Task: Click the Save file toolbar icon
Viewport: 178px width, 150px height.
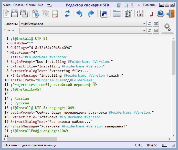Action: click(x=15, y=14)
